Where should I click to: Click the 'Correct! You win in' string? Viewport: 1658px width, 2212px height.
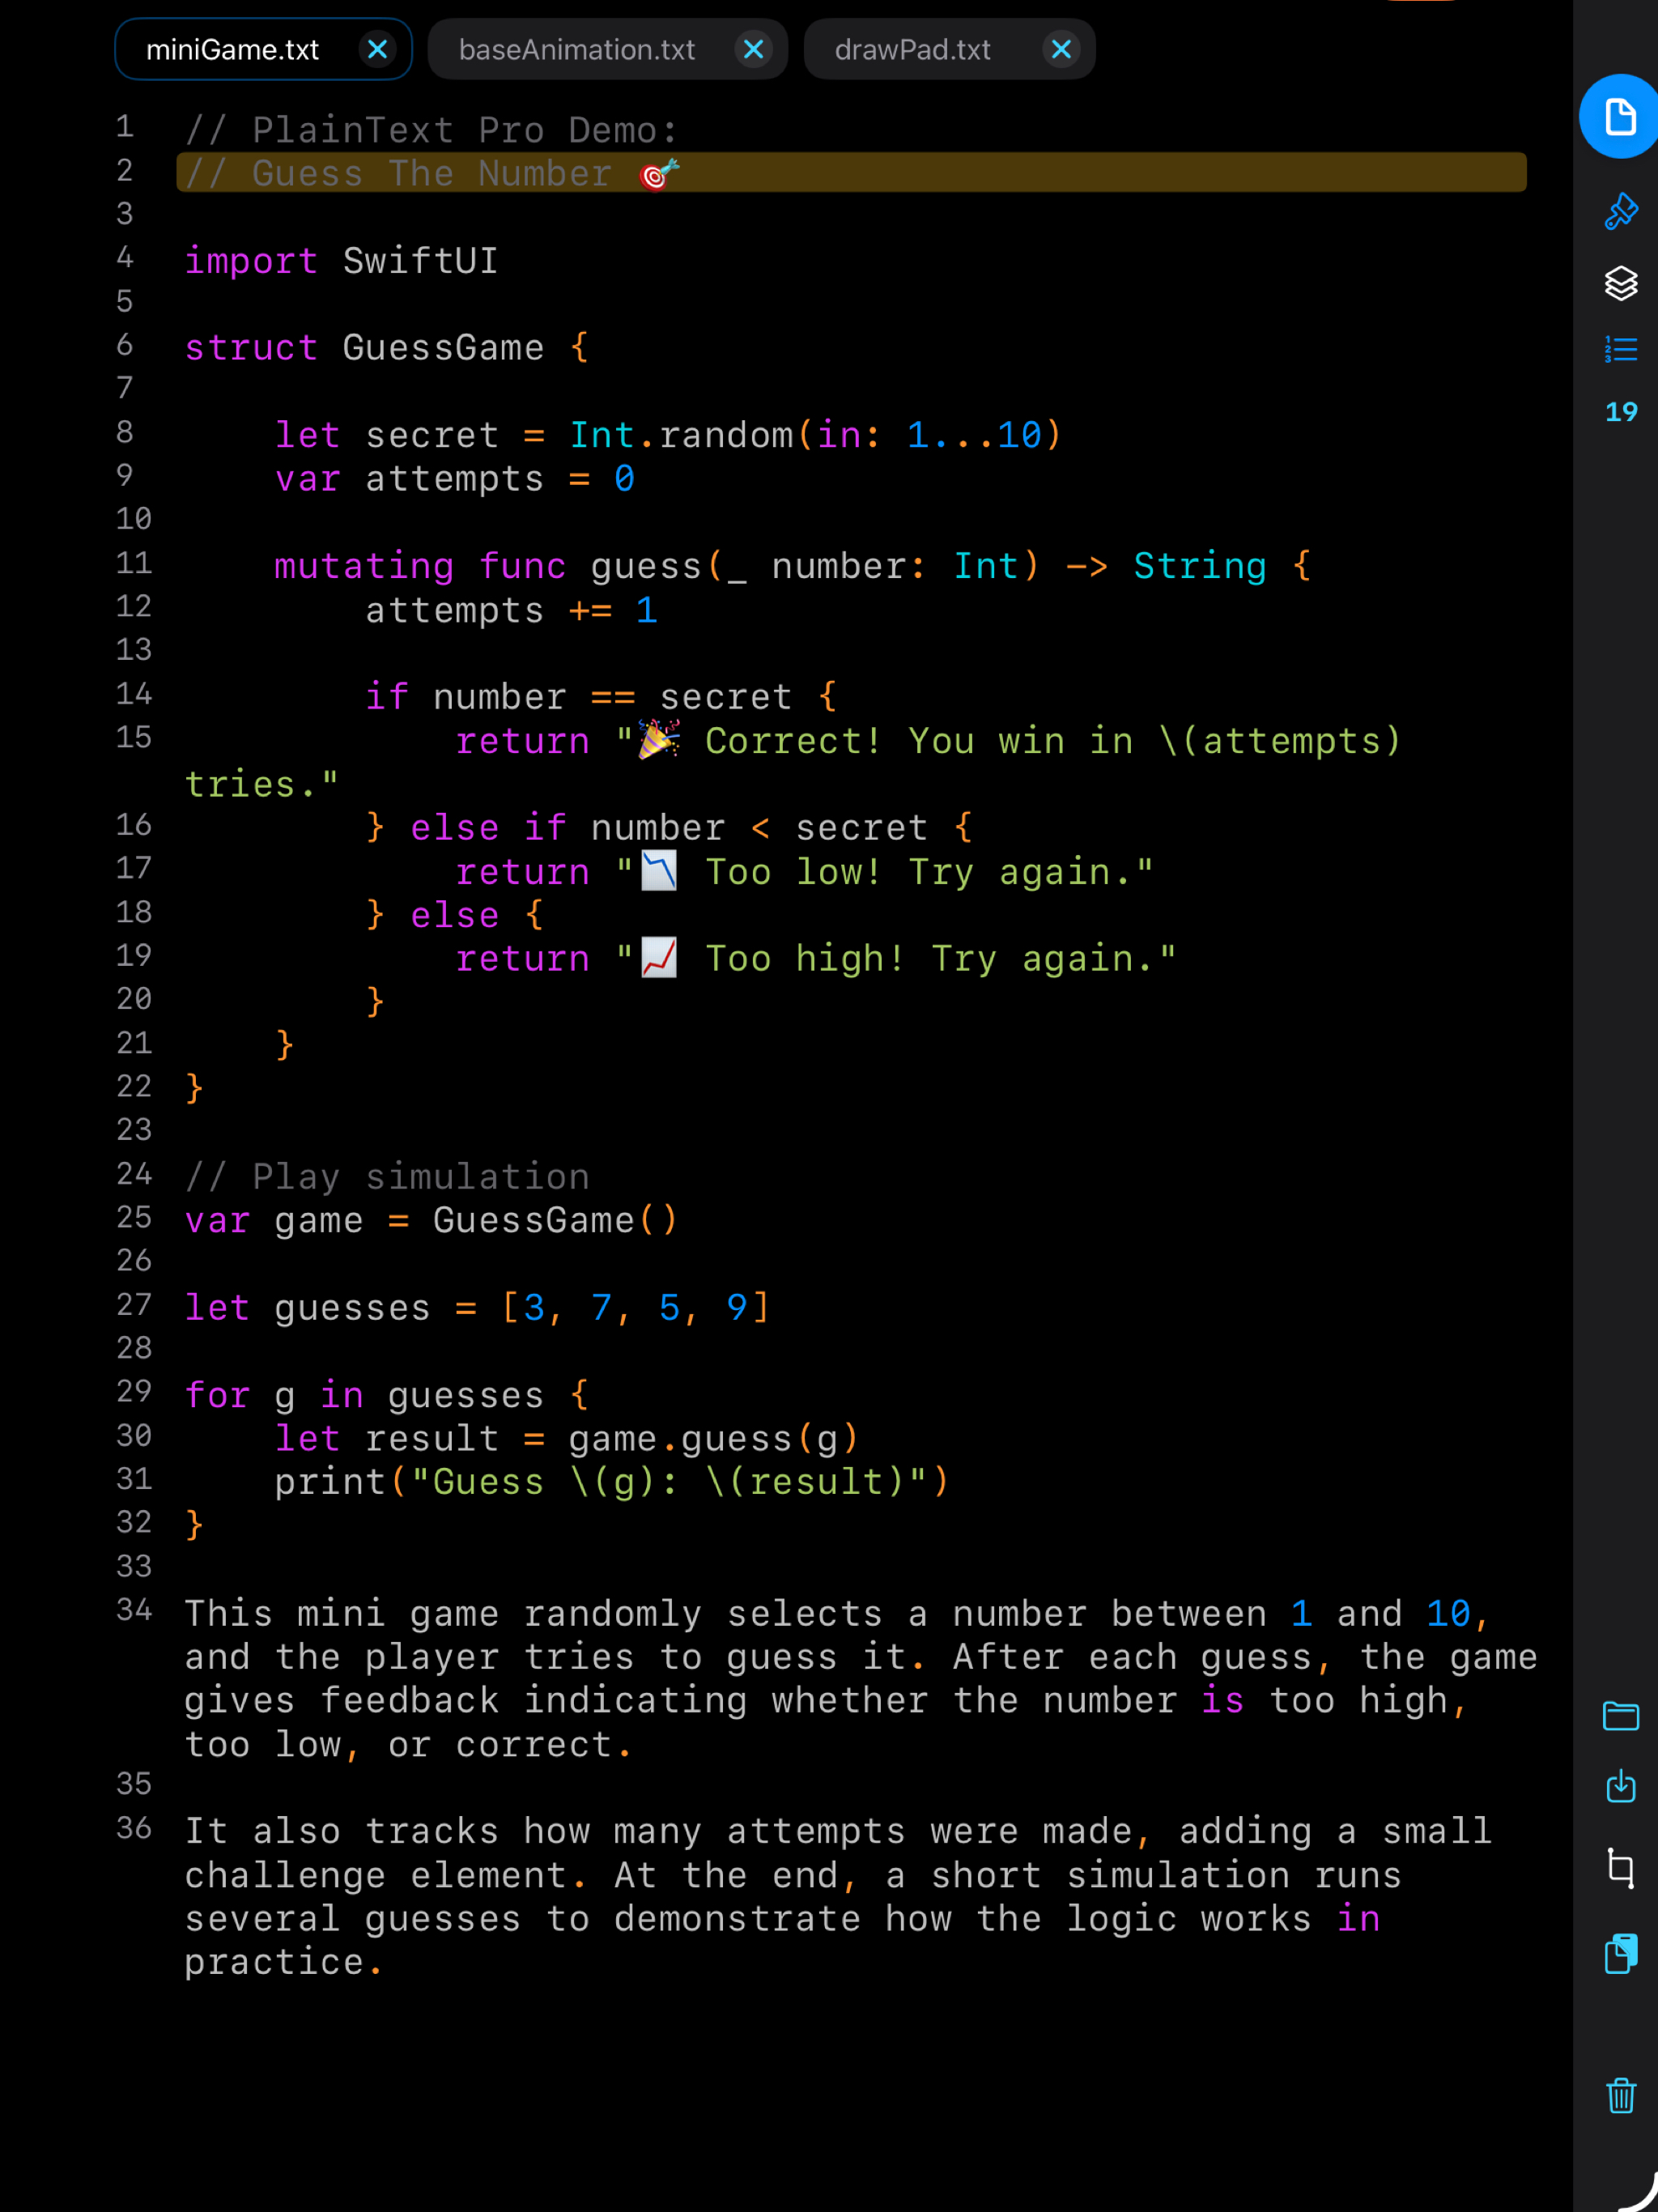793,763
